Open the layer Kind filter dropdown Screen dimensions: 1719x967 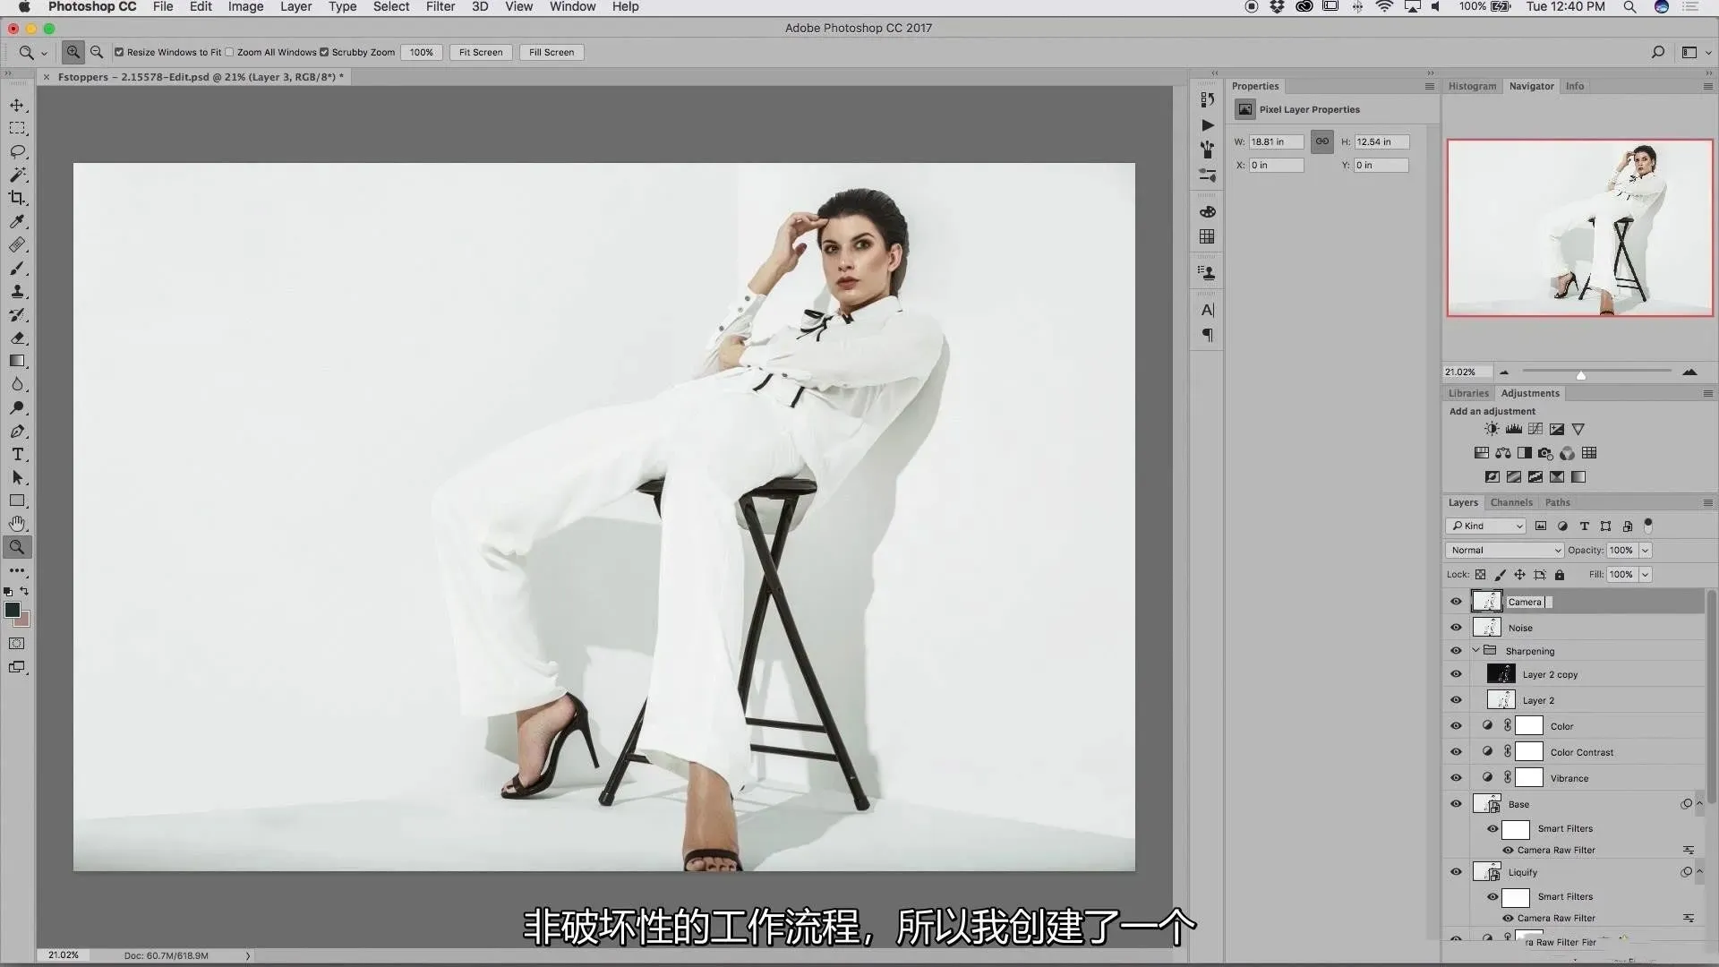[x=1486, y=526]
